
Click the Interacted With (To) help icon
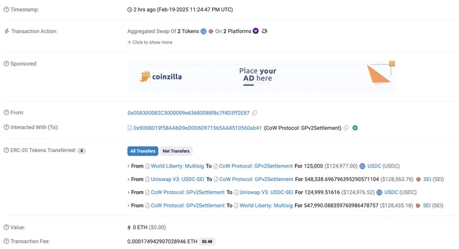(x=6, y=127)
